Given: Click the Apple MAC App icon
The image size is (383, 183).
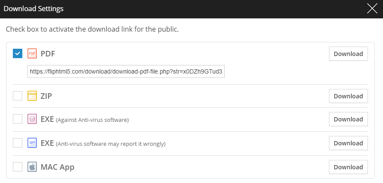Looking at the screenshot, I should click(x=32, y=167).
